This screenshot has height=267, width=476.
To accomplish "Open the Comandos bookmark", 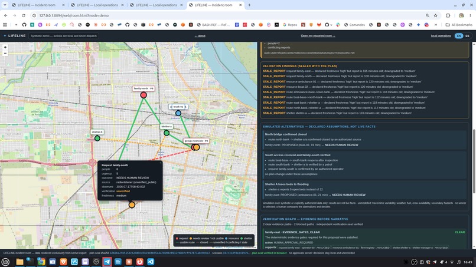I will tap(354, 25).
